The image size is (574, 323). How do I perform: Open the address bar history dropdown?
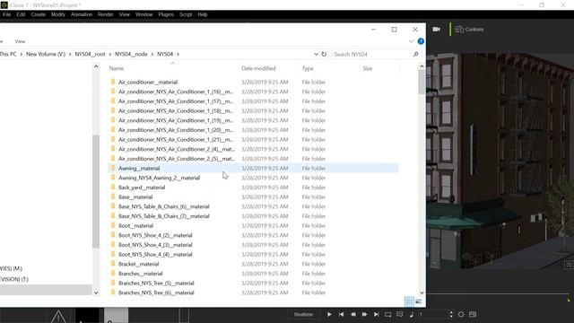(316, 54)
